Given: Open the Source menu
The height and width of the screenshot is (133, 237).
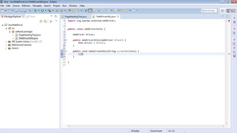Looking at the screenshot, I should pos(16,6).
